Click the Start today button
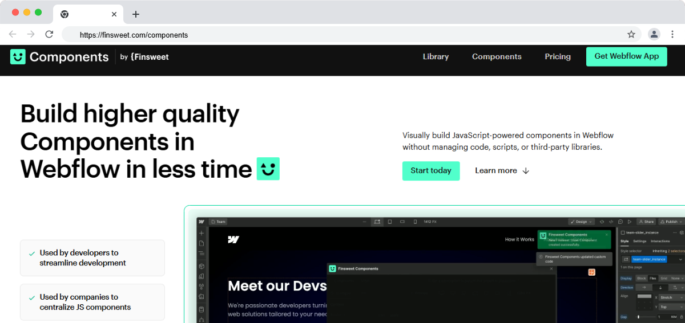 coord(431,171)
